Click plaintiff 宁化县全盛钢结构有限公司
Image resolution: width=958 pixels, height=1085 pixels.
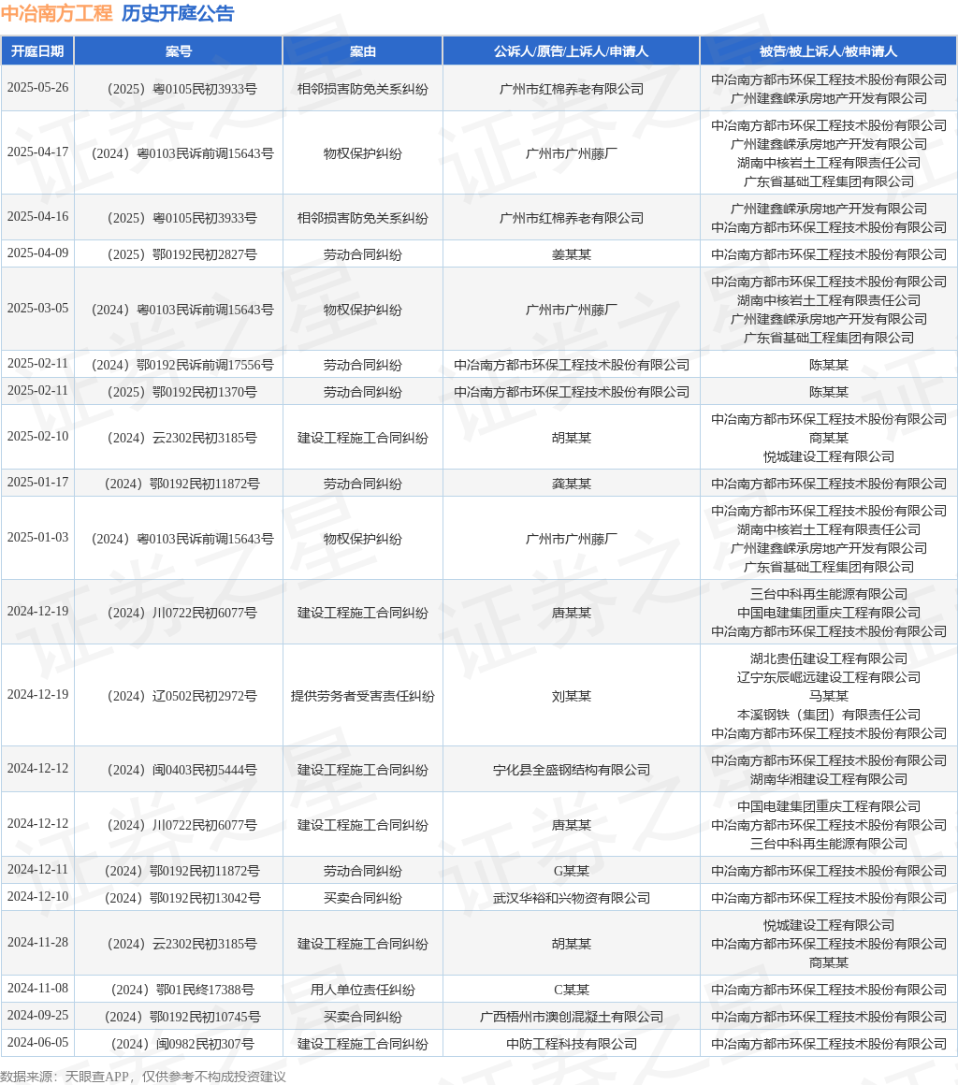pos(571,770)
